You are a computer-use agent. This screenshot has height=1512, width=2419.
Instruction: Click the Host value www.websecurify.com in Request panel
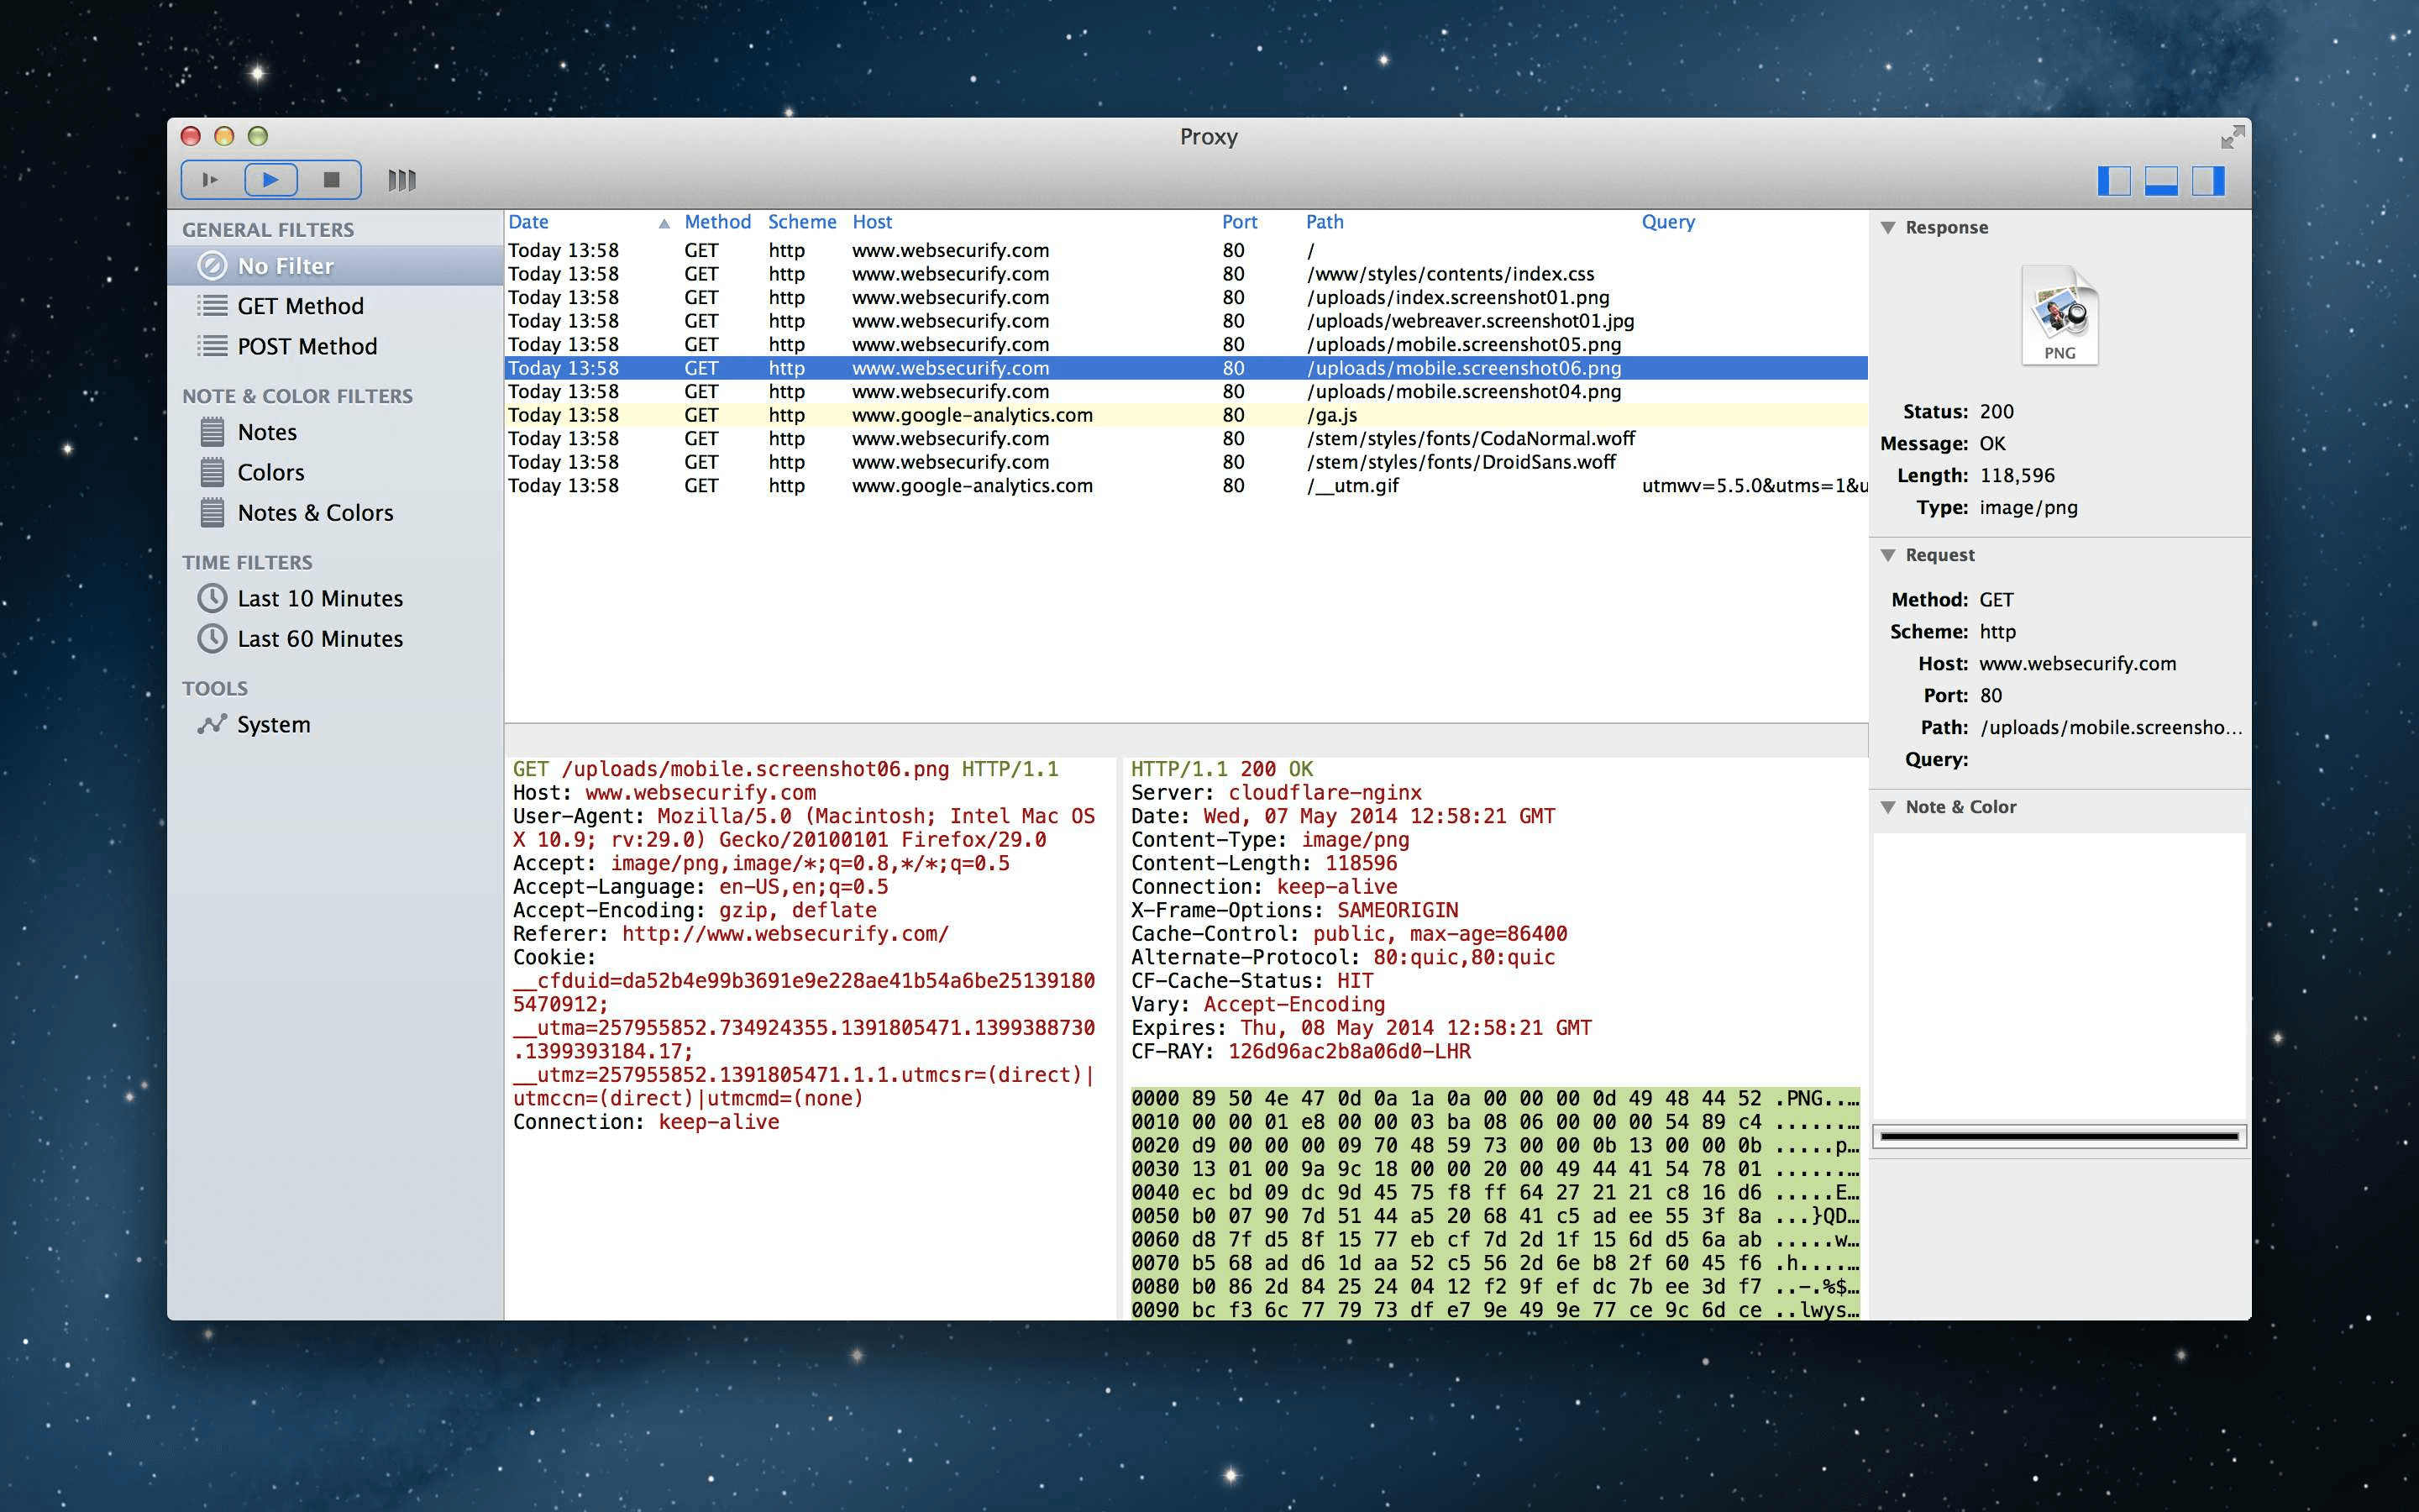click(2077, 664)
